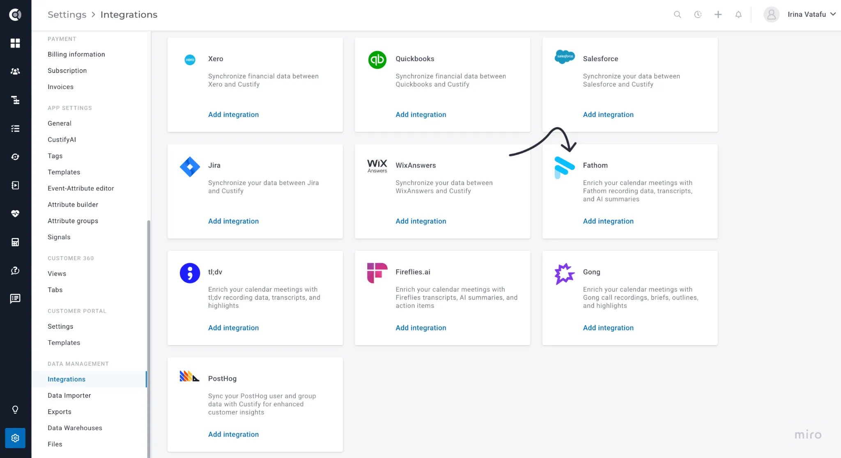Click the tasks checklist icon in sidebar
Screen dimensions: 841x458
pyautogui.click(x=15, y=128)
